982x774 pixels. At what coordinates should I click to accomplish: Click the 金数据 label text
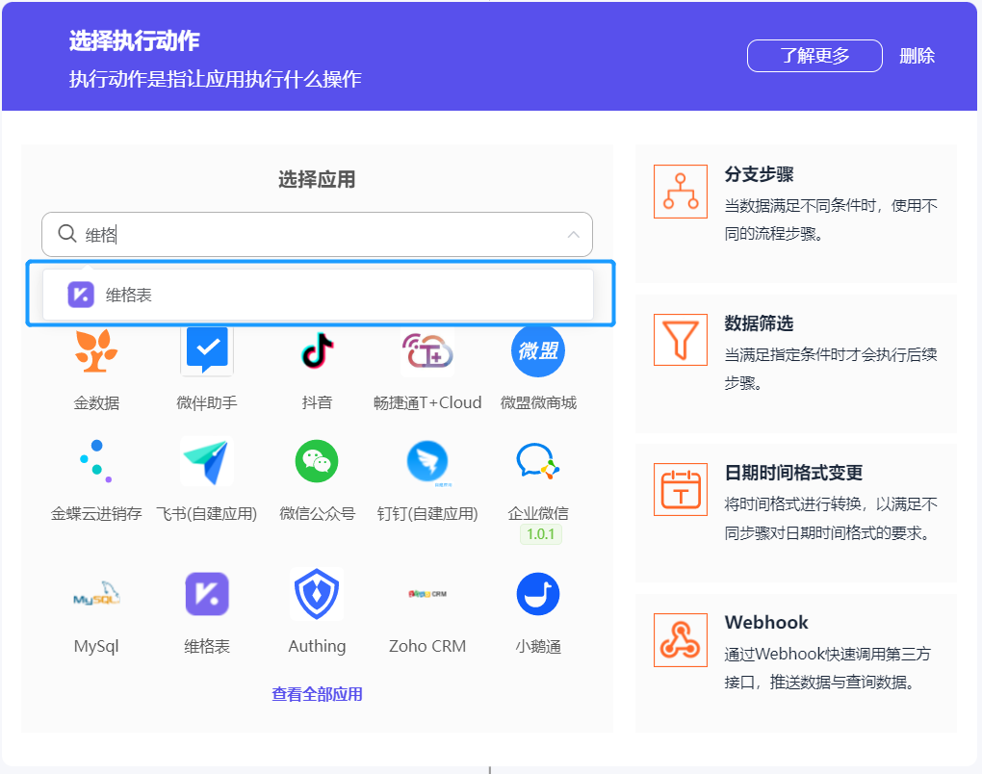pos(96,402)
